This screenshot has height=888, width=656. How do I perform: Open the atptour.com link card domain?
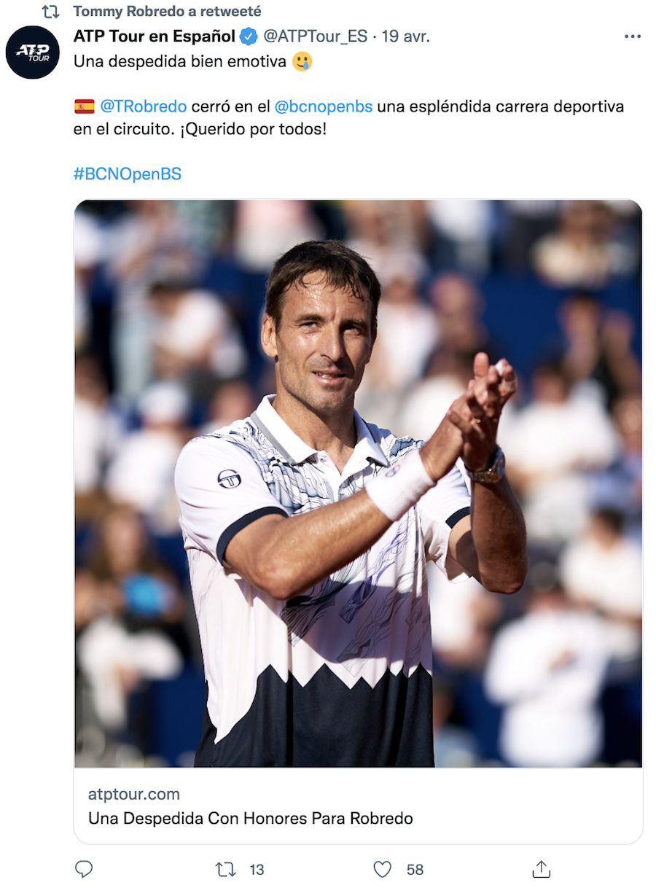click(x=134, y=794)
